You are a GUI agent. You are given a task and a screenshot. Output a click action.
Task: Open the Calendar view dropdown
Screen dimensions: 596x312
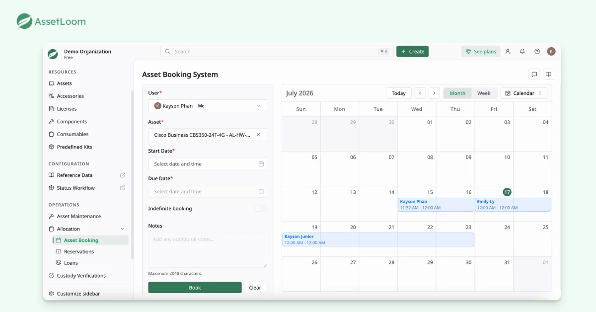(524, 93)
